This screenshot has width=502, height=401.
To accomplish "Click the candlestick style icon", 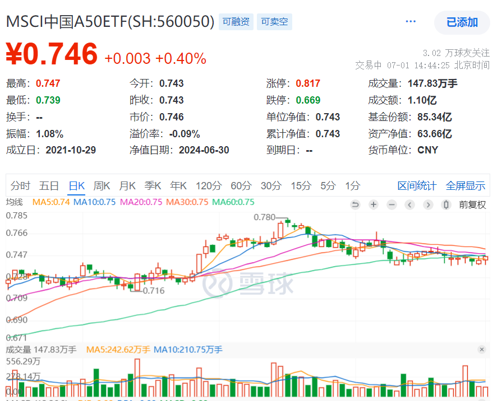I will (446, 204).
